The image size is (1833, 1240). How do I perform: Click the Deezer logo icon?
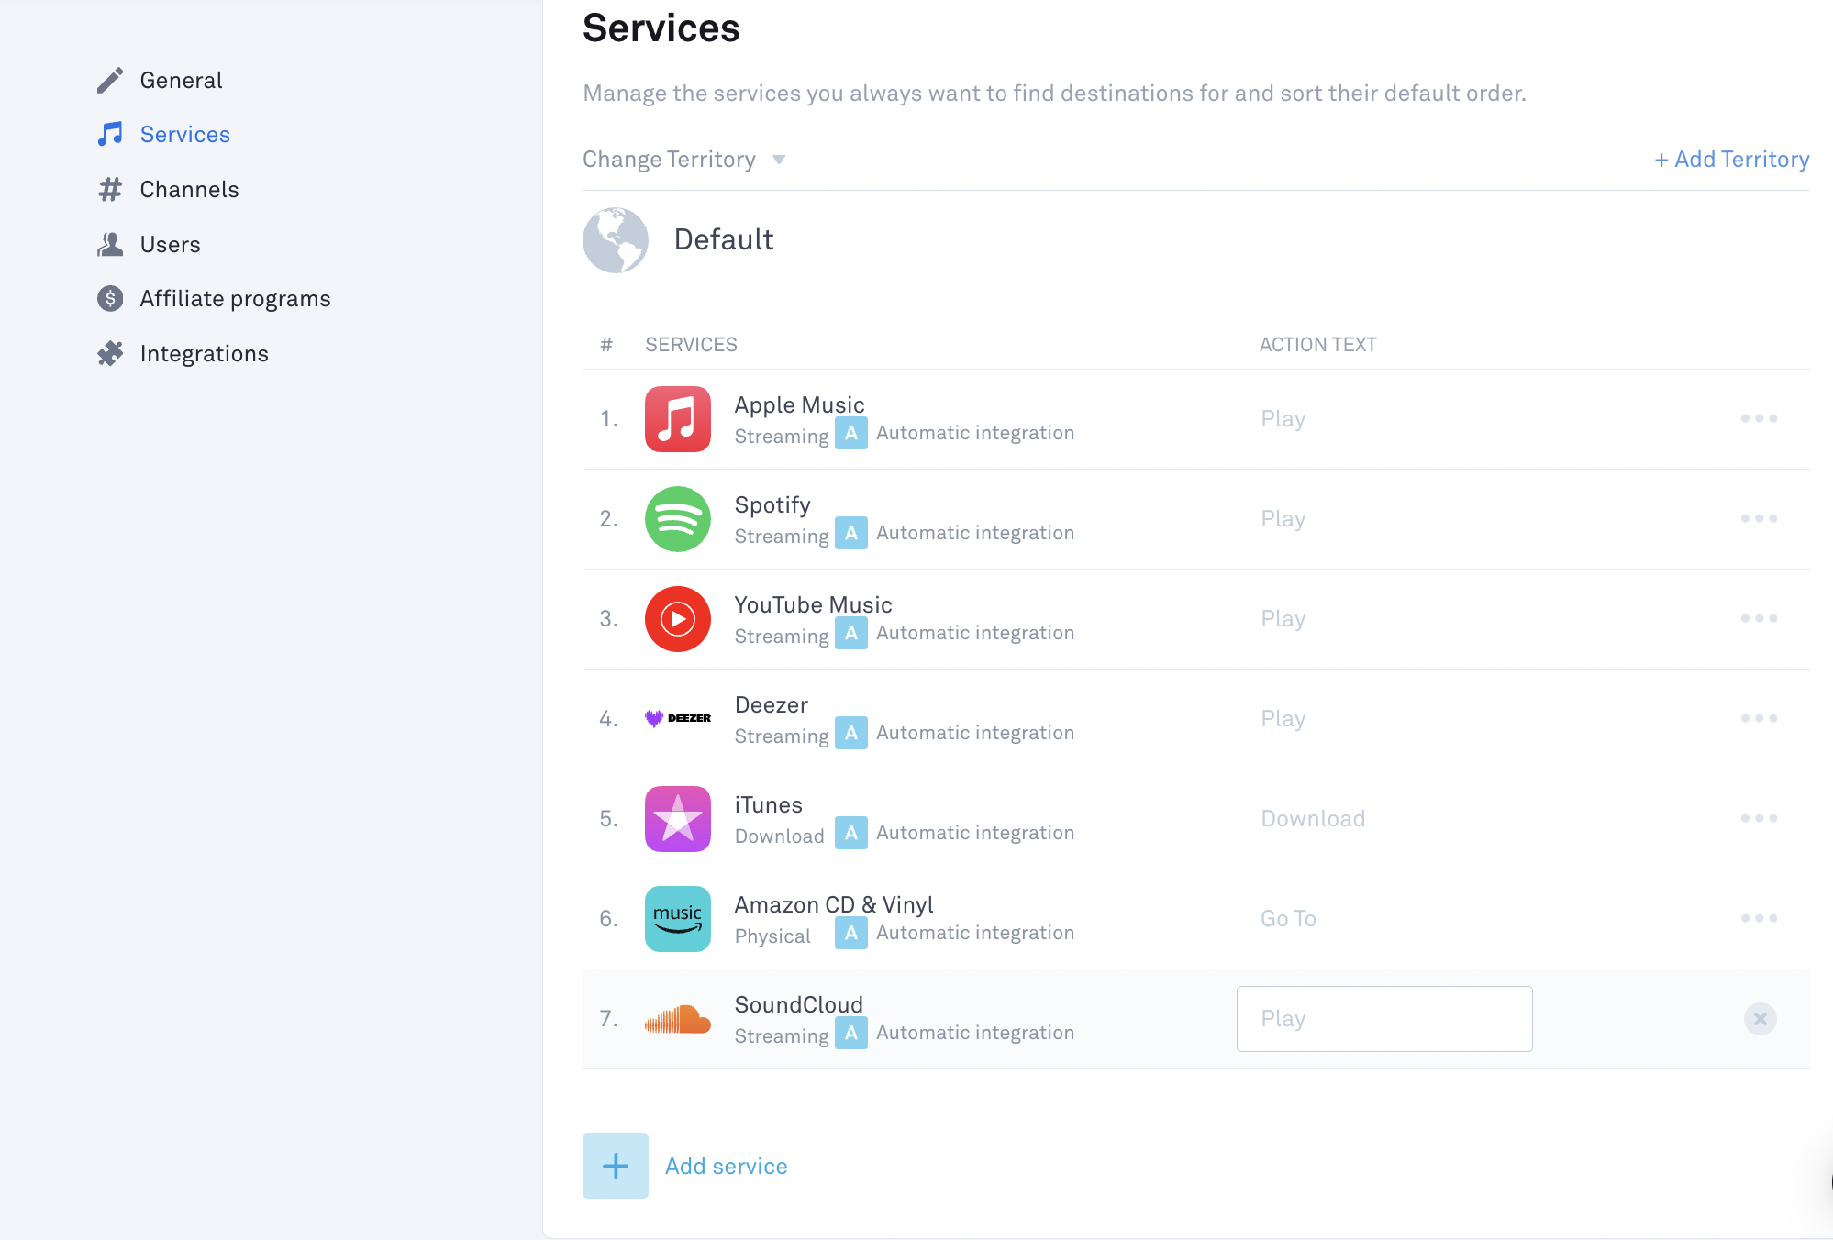(x=677, y=719)
